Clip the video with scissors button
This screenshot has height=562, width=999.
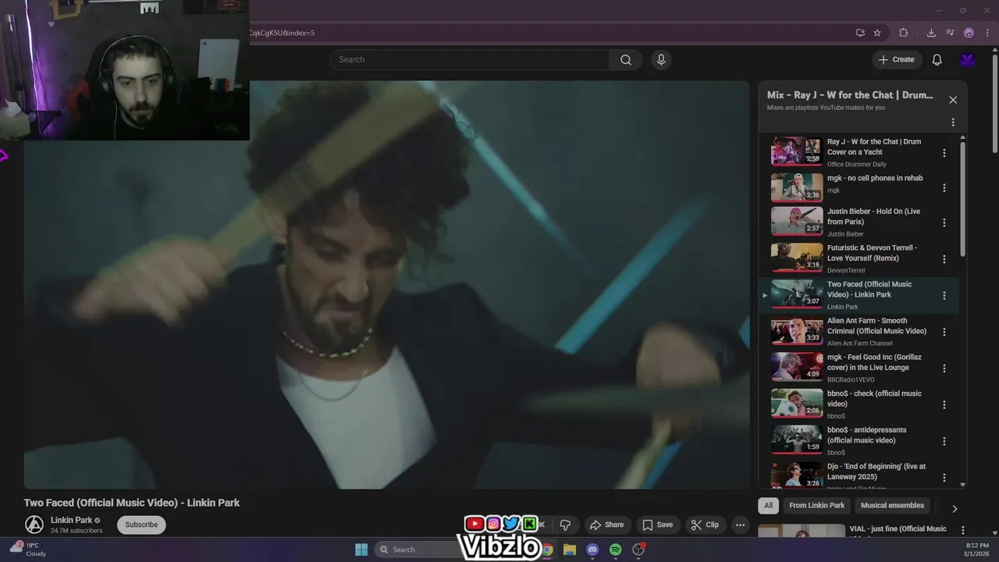point(705,525)
